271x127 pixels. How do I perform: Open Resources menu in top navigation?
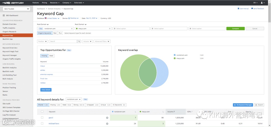tap(55, 3)
